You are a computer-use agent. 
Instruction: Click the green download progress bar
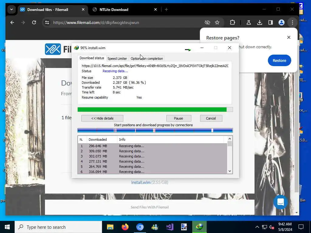[155, 110]
